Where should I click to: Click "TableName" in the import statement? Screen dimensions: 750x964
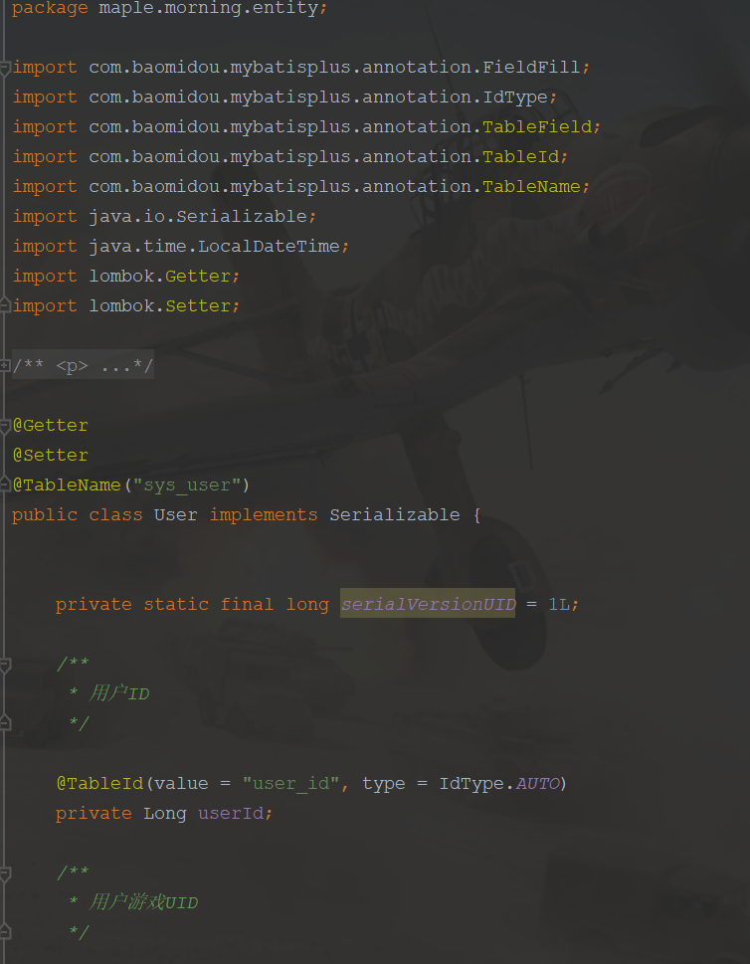pyautogui.click(x=531, y=186)
